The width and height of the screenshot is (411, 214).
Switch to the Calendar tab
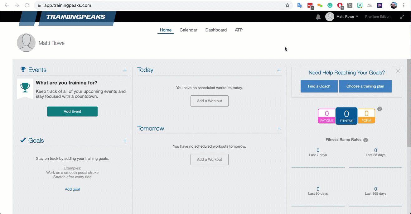coord(188,30)
